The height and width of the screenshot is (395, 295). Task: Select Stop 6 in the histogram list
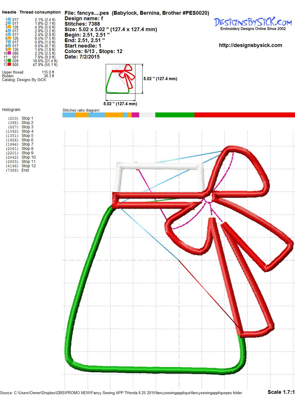pyautogui.click(x=27, y=140)
